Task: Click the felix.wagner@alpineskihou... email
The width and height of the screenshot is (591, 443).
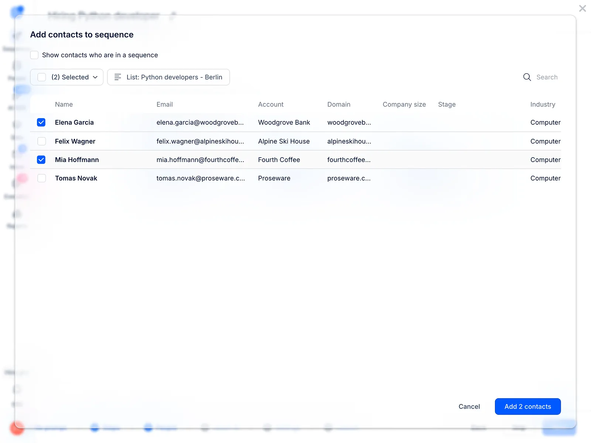Action: [x=200, y=141]
